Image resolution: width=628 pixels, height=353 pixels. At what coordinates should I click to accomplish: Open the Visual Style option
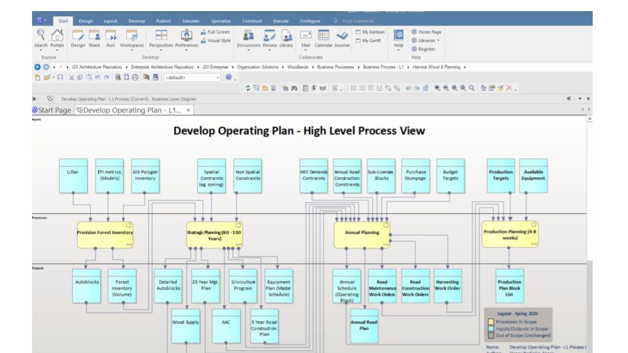click(215, 41)
